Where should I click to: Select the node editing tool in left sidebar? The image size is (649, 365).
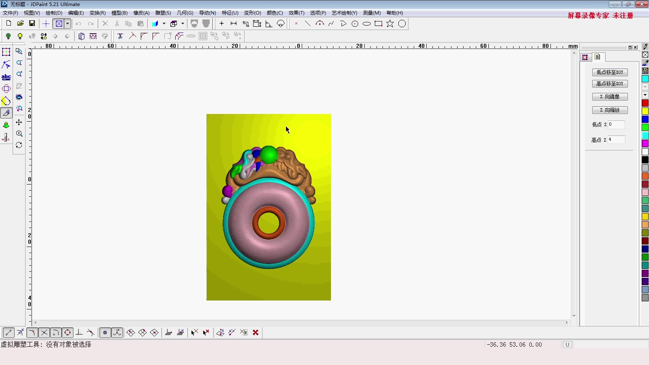coord(6,64)
